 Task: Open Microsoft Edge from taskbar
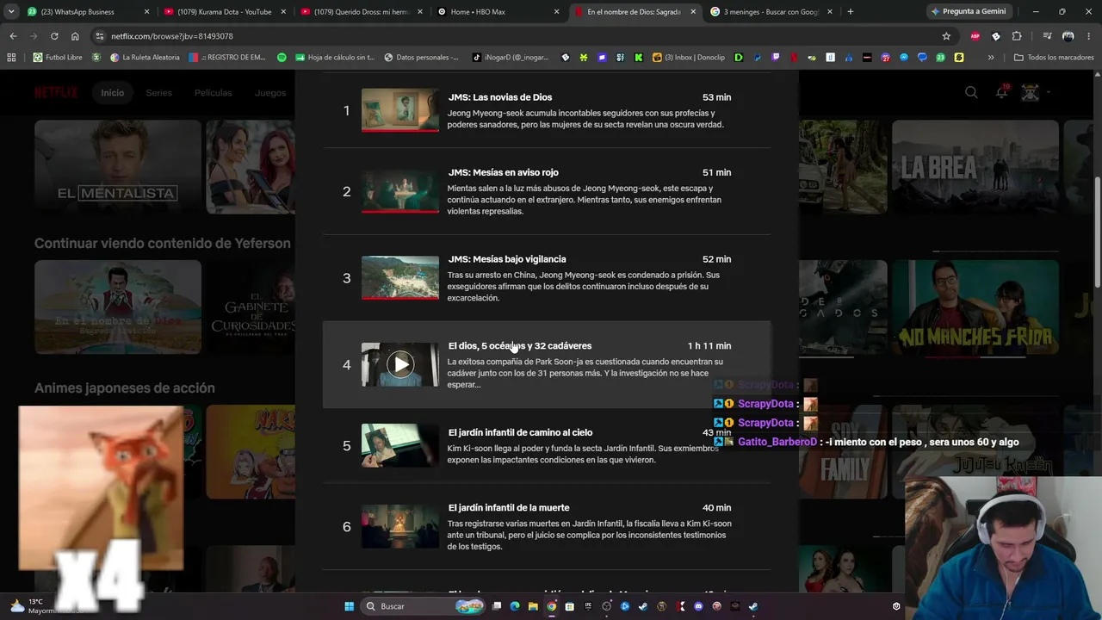(515, 606)
